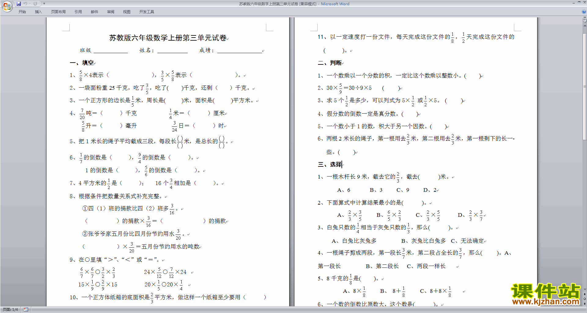Screen dimensions: 587x313
Task: Click the page number indicator 页面: 1/4
Action: click(x=10, y=310)
